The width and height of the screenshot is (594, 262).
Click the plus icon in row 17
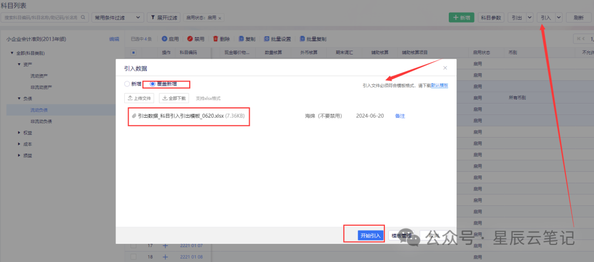[165, 245]
